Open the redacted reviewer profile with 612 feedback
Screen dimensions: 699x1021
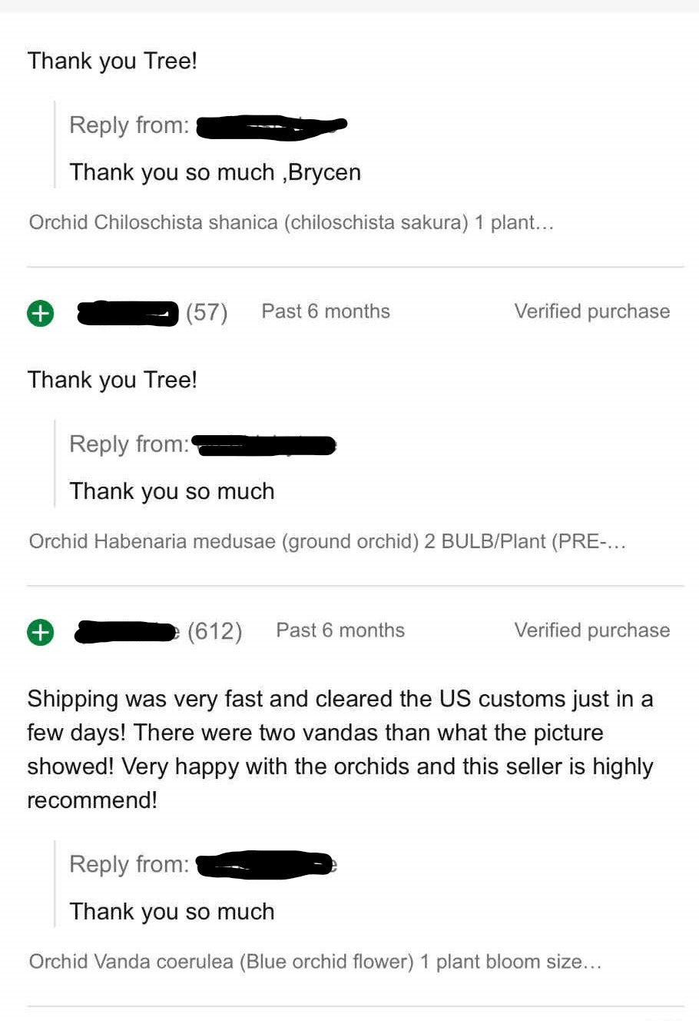pyautogui.click(x=127, y=632)
